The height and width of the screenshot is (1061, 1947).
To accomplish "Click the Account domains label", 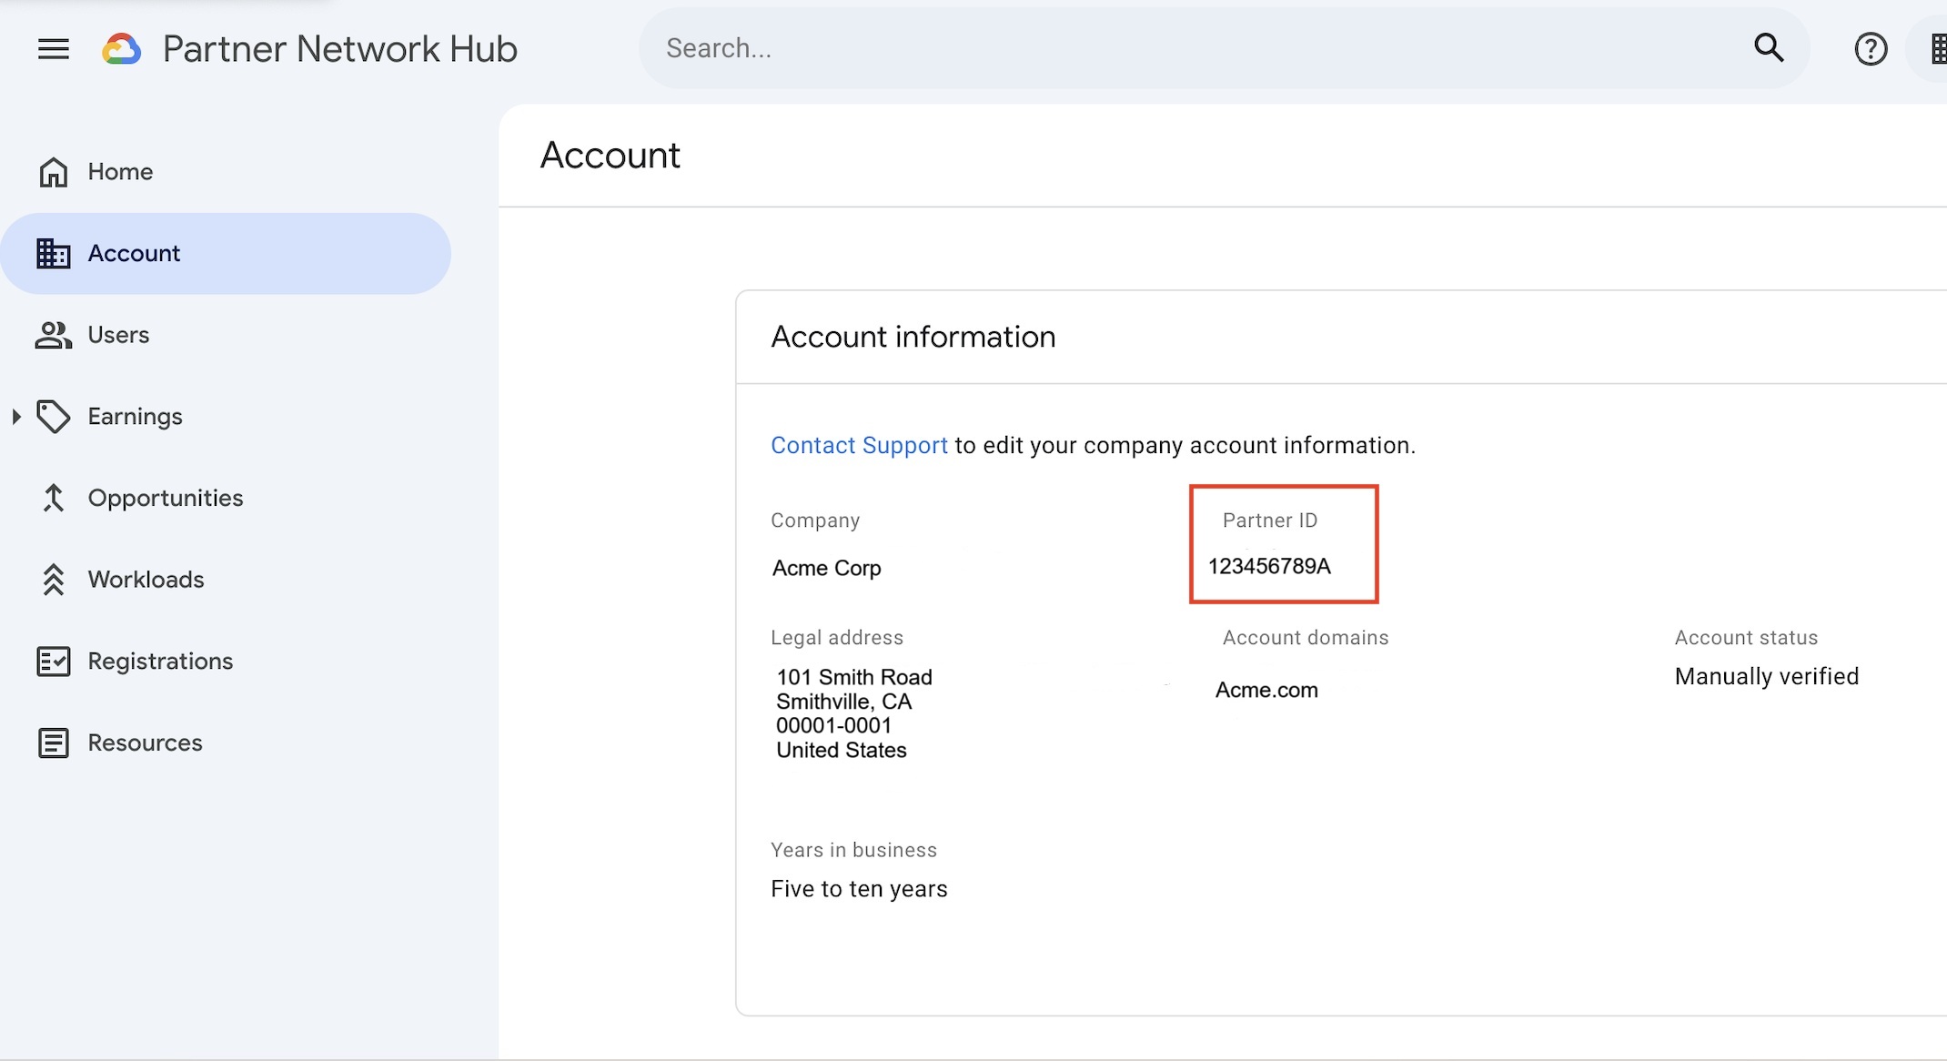I will point(1306,638).
